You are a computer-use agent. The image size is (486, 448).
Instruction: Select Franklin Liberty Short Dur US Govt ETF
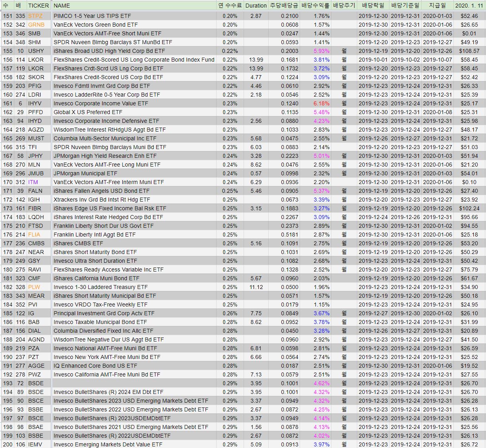tap(134, 226)
